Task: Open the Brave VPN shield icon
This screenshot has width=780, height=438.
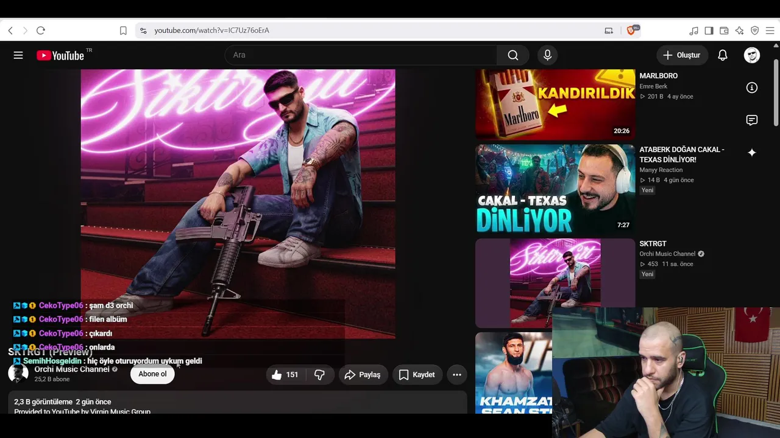Action: [x=754, y=30]
